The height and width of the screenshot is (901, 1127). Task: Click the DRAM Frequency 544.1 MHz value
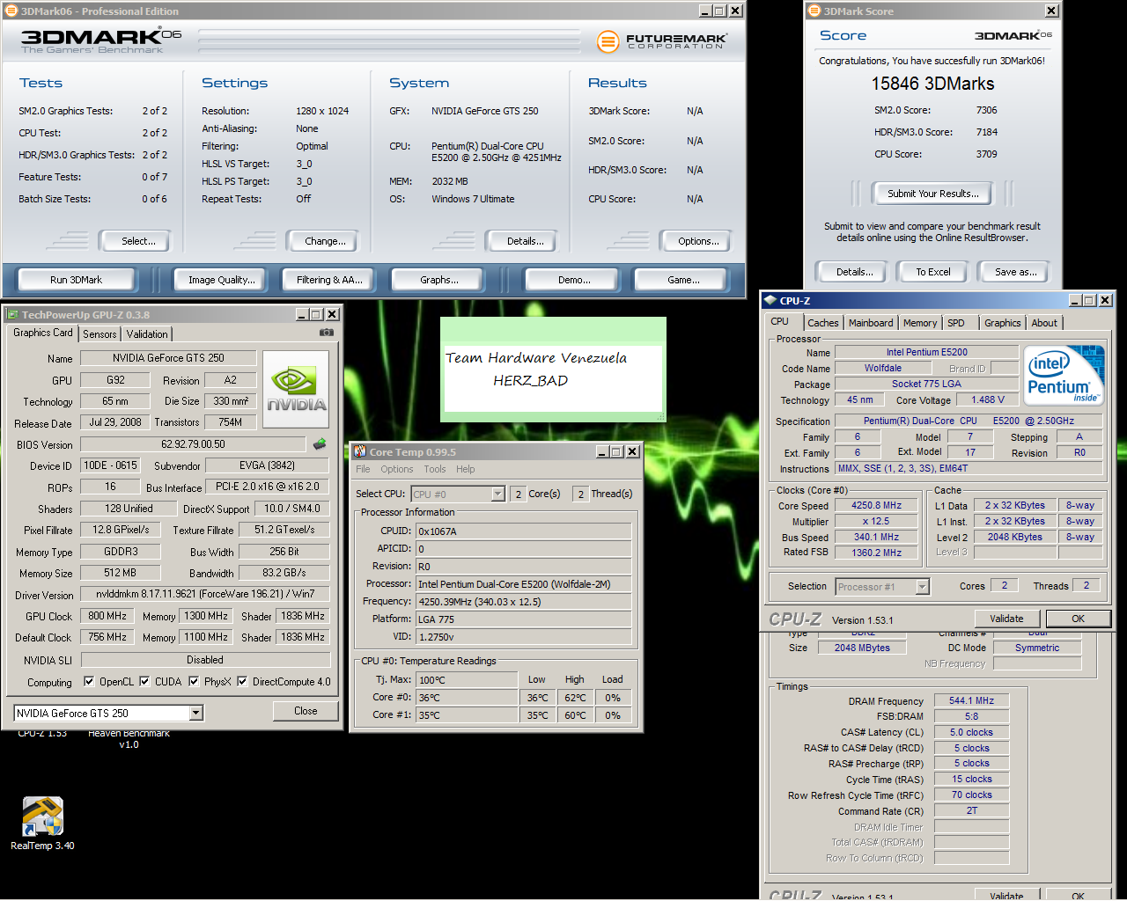971,701
